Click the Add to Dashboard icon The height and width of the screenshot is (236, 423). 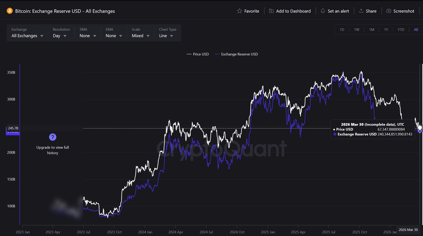[x=271, y=11]
